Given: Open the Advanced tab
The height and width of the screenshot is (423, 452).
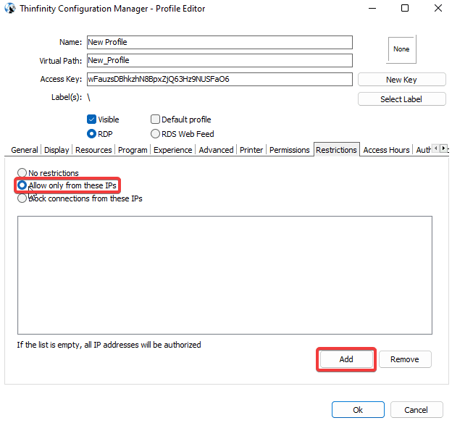Looking at the screenshot, I should (x=216, y=150).
